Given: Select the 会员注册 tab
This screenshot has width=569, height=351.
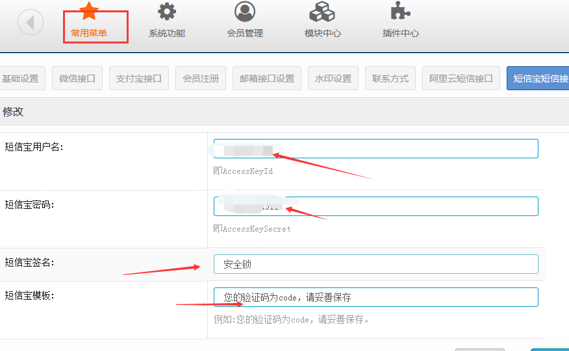Looking at the screenshot, I should 201,79.
